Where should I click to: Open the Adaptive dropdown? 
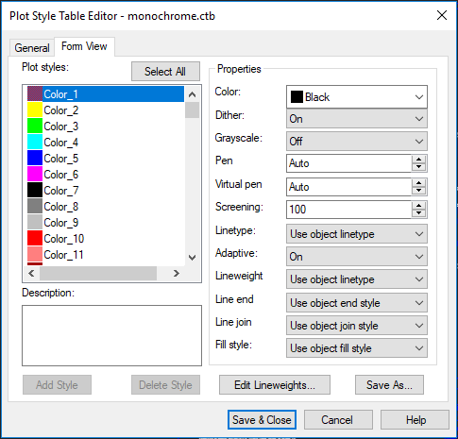tap(357, 257)
